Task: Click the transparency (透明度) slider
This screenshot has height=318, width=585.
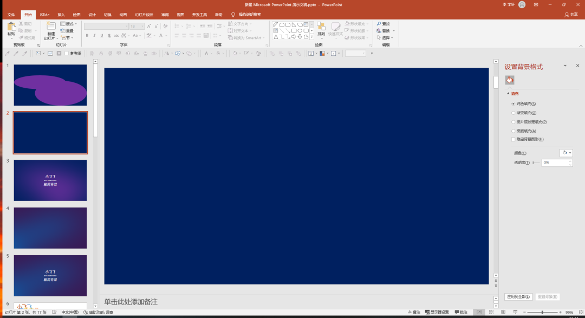Action: point(536,163)
